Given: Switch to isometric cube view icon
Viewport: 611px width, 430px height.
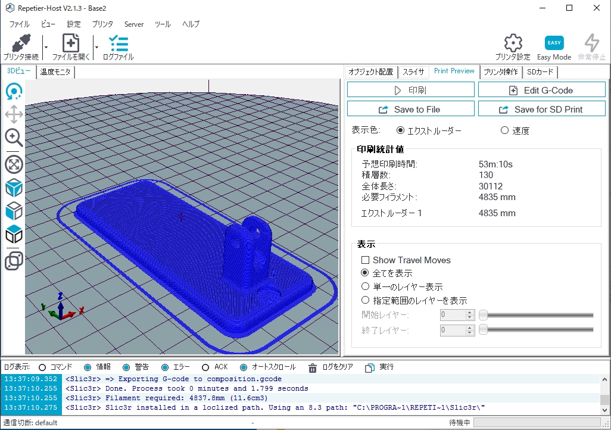Looking at the screenshot, I should (14, 188).
